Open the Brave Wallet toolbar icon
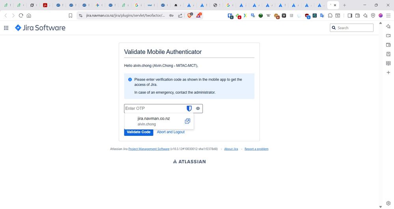Image resolution: width=394 pixels, height=209 pixels. pyautogui.click(x=358, y=16)
